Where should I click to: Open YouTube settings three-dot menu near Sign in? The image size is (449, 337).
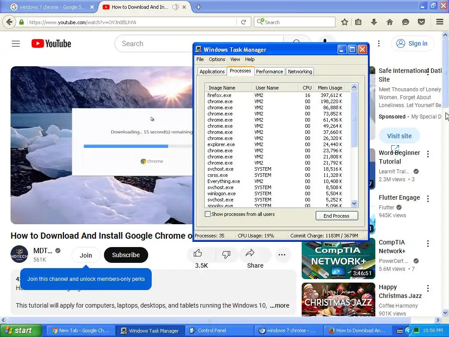point(379,43)
